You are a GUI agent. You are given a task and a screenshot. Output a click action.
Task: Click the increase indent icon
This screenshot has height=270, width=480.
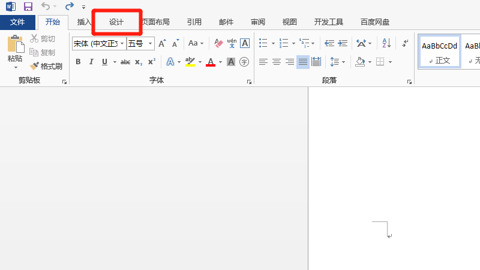343,43
